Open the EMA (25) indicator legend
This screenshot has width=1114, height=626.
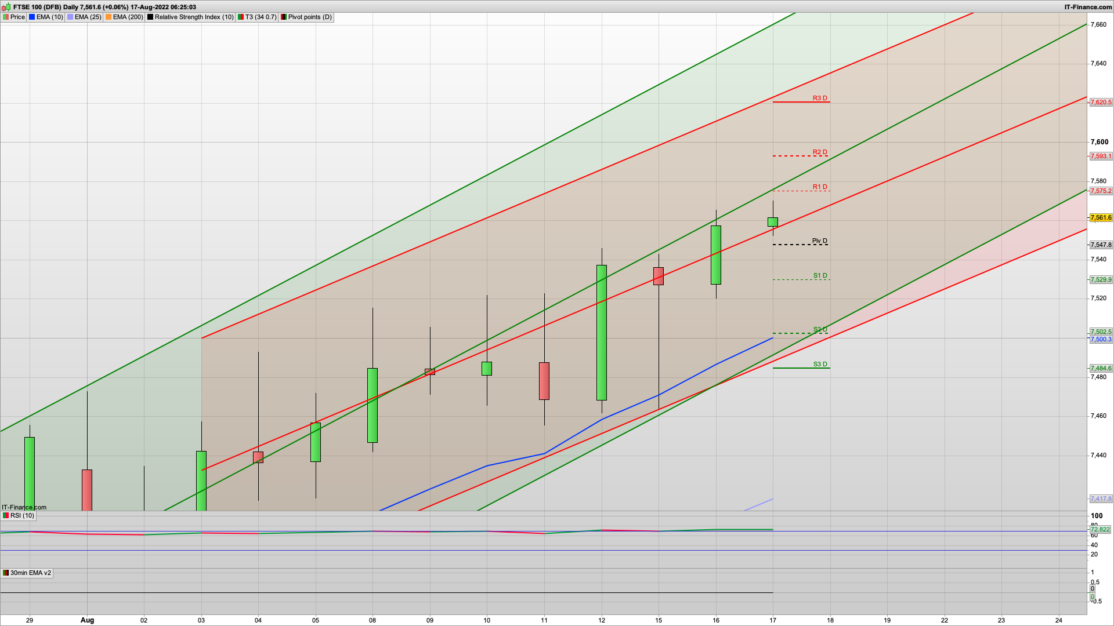84,17
